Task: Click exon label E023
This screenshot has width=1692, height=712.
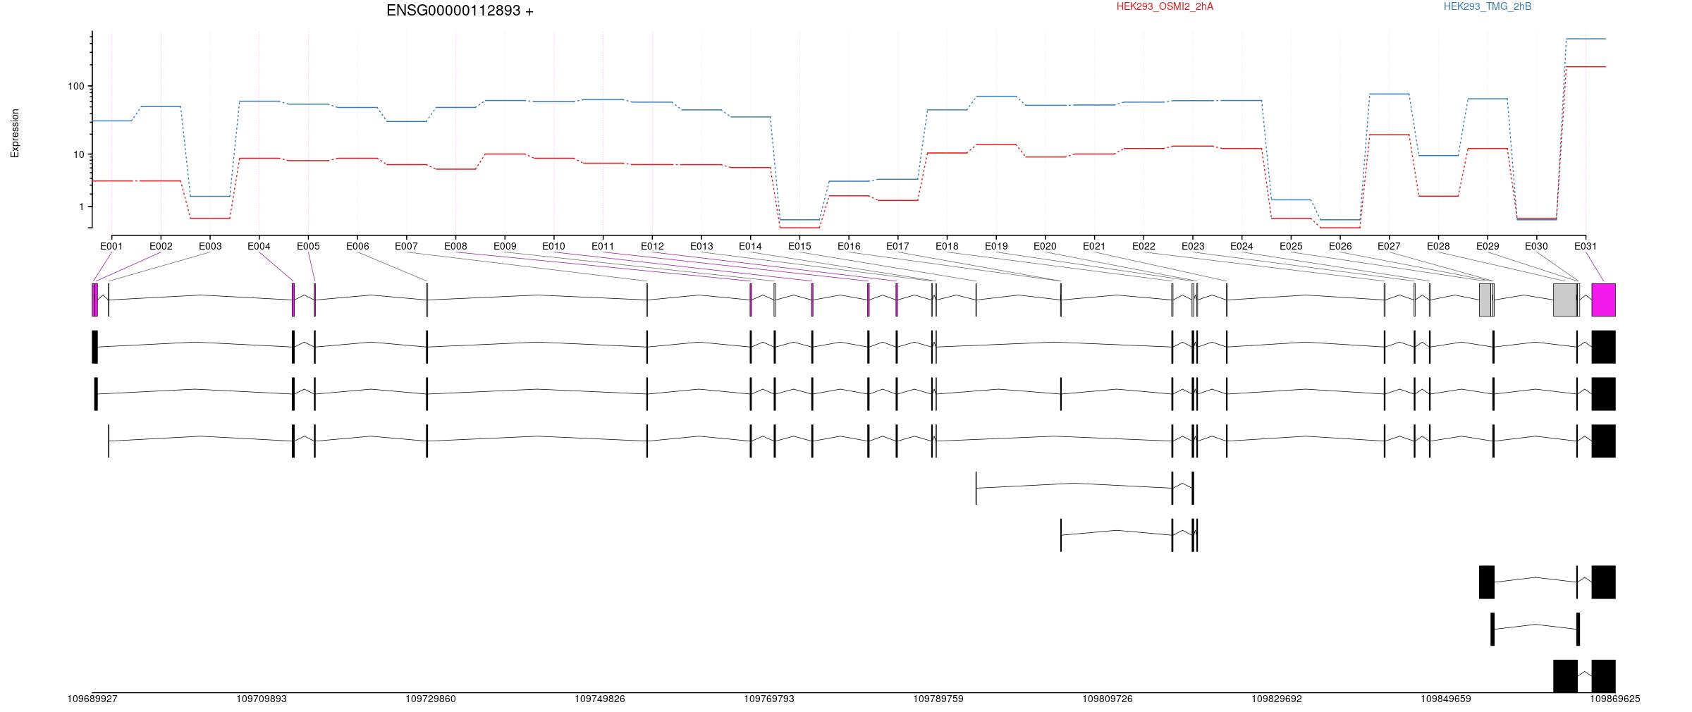Action: 1193,246
